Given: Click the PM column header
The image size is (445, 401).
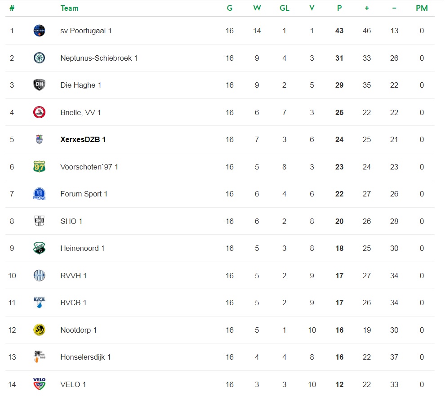Looking at the screenshot, I should pos(422,8).
